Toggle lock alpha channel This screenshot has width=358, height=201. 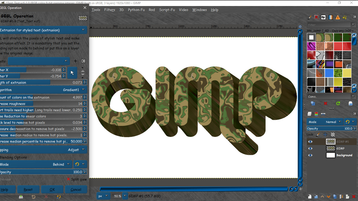[x=333, y=135]
